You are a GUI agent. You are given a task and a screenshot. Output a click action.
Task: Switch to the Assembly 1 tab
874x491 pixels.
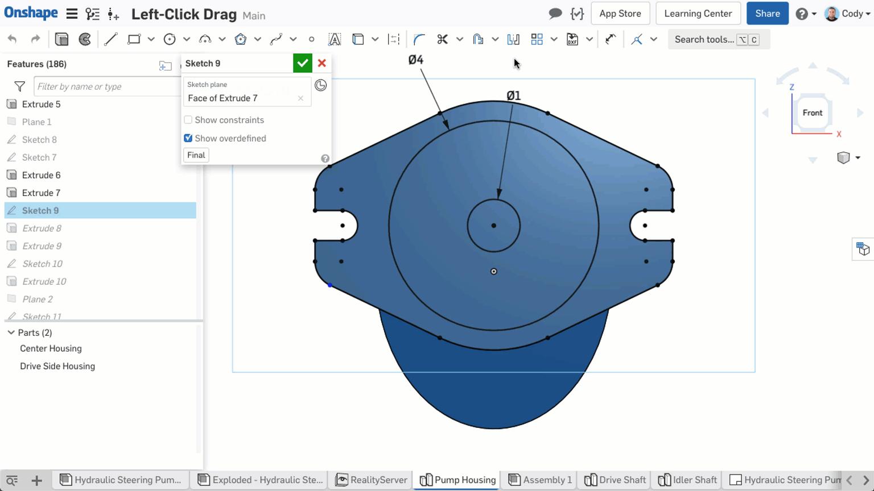click(x=538, y=480)
